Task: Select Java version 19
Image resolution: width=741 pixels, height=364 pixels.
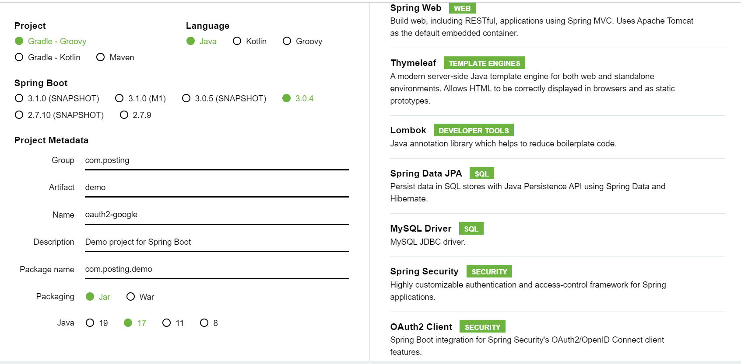Action: click(x=97, y=323)
